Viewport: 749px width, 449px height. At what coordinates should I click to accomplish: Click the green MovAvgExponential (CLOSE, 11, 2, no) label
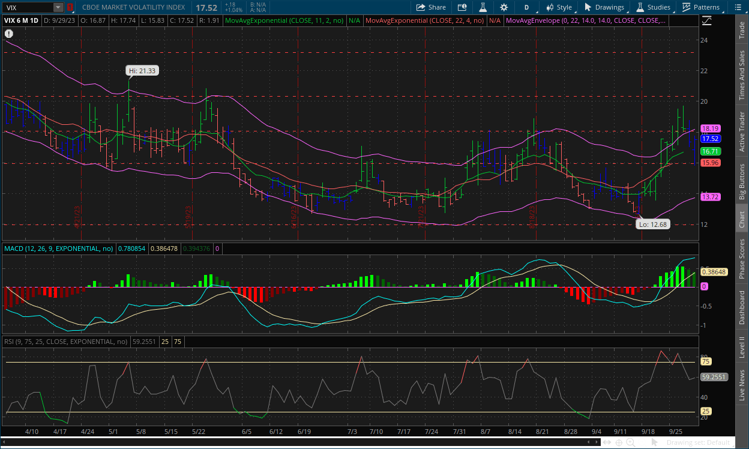(284, 20)
